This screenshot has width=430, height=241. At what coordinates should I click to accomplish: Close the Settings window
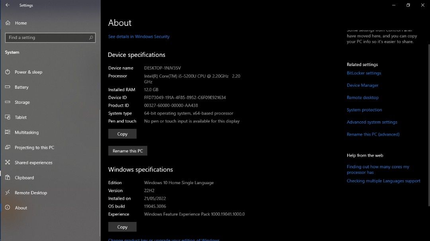(x=422, y=5)
